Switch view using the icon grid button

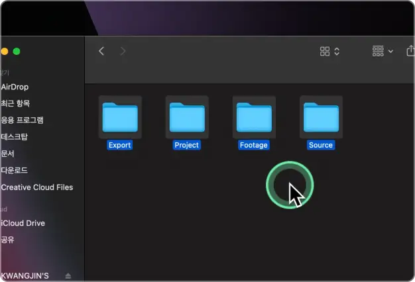(325, 51)
